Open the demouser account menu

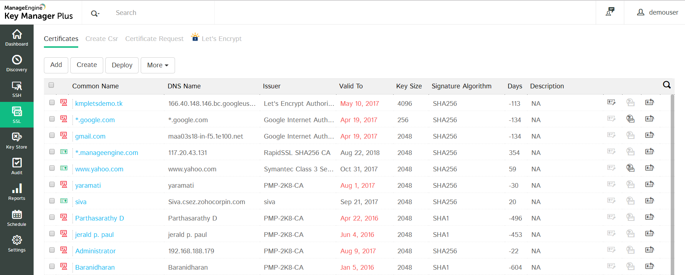657,12
